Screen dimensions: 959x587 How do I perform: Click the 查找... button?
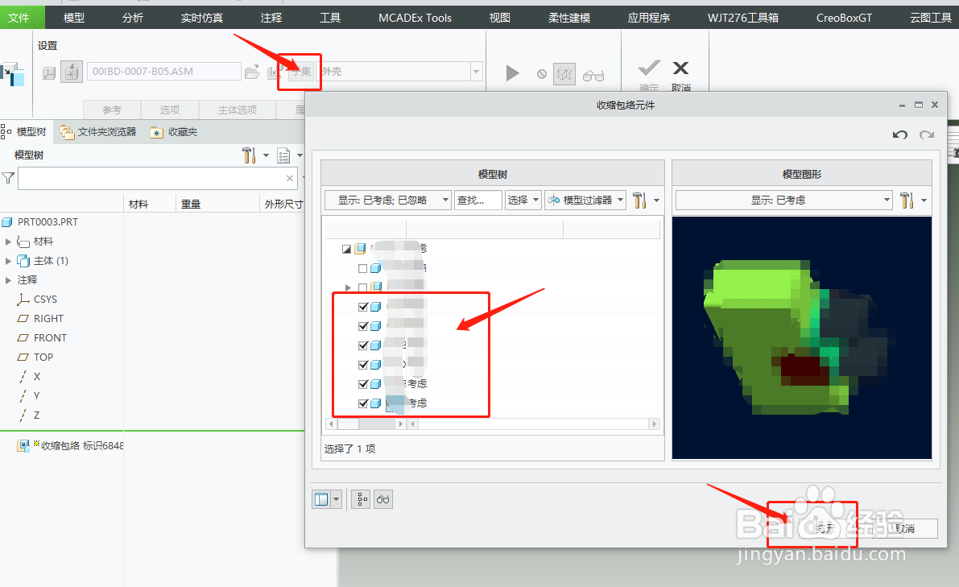(x=478, y=200)
